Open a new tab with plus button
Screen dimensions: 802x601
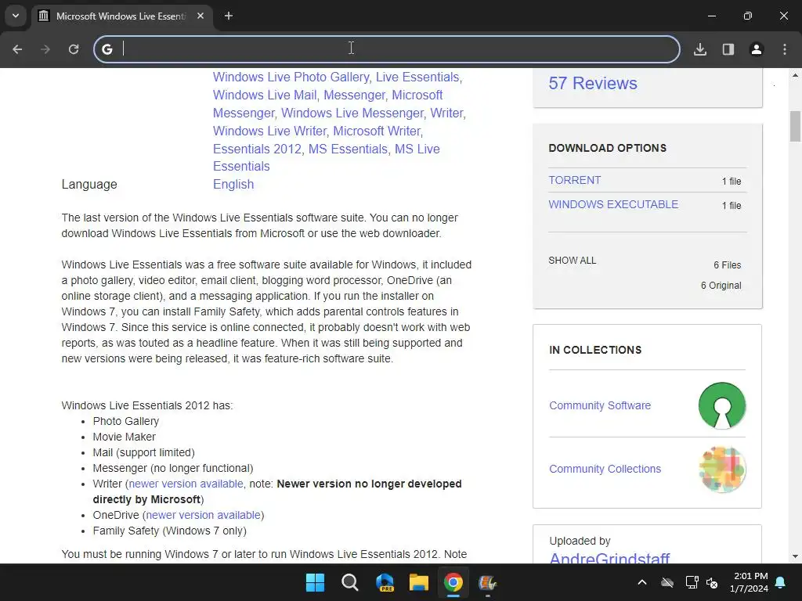pyautogui.click(x=229, y=16)
